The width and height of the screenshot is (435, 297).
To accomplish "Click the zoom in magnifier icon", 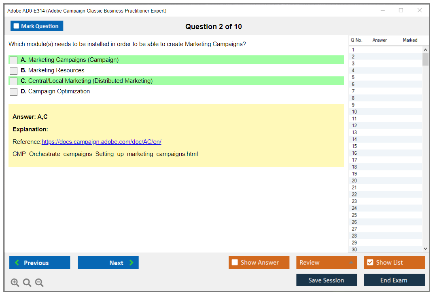I will (15, 283).
